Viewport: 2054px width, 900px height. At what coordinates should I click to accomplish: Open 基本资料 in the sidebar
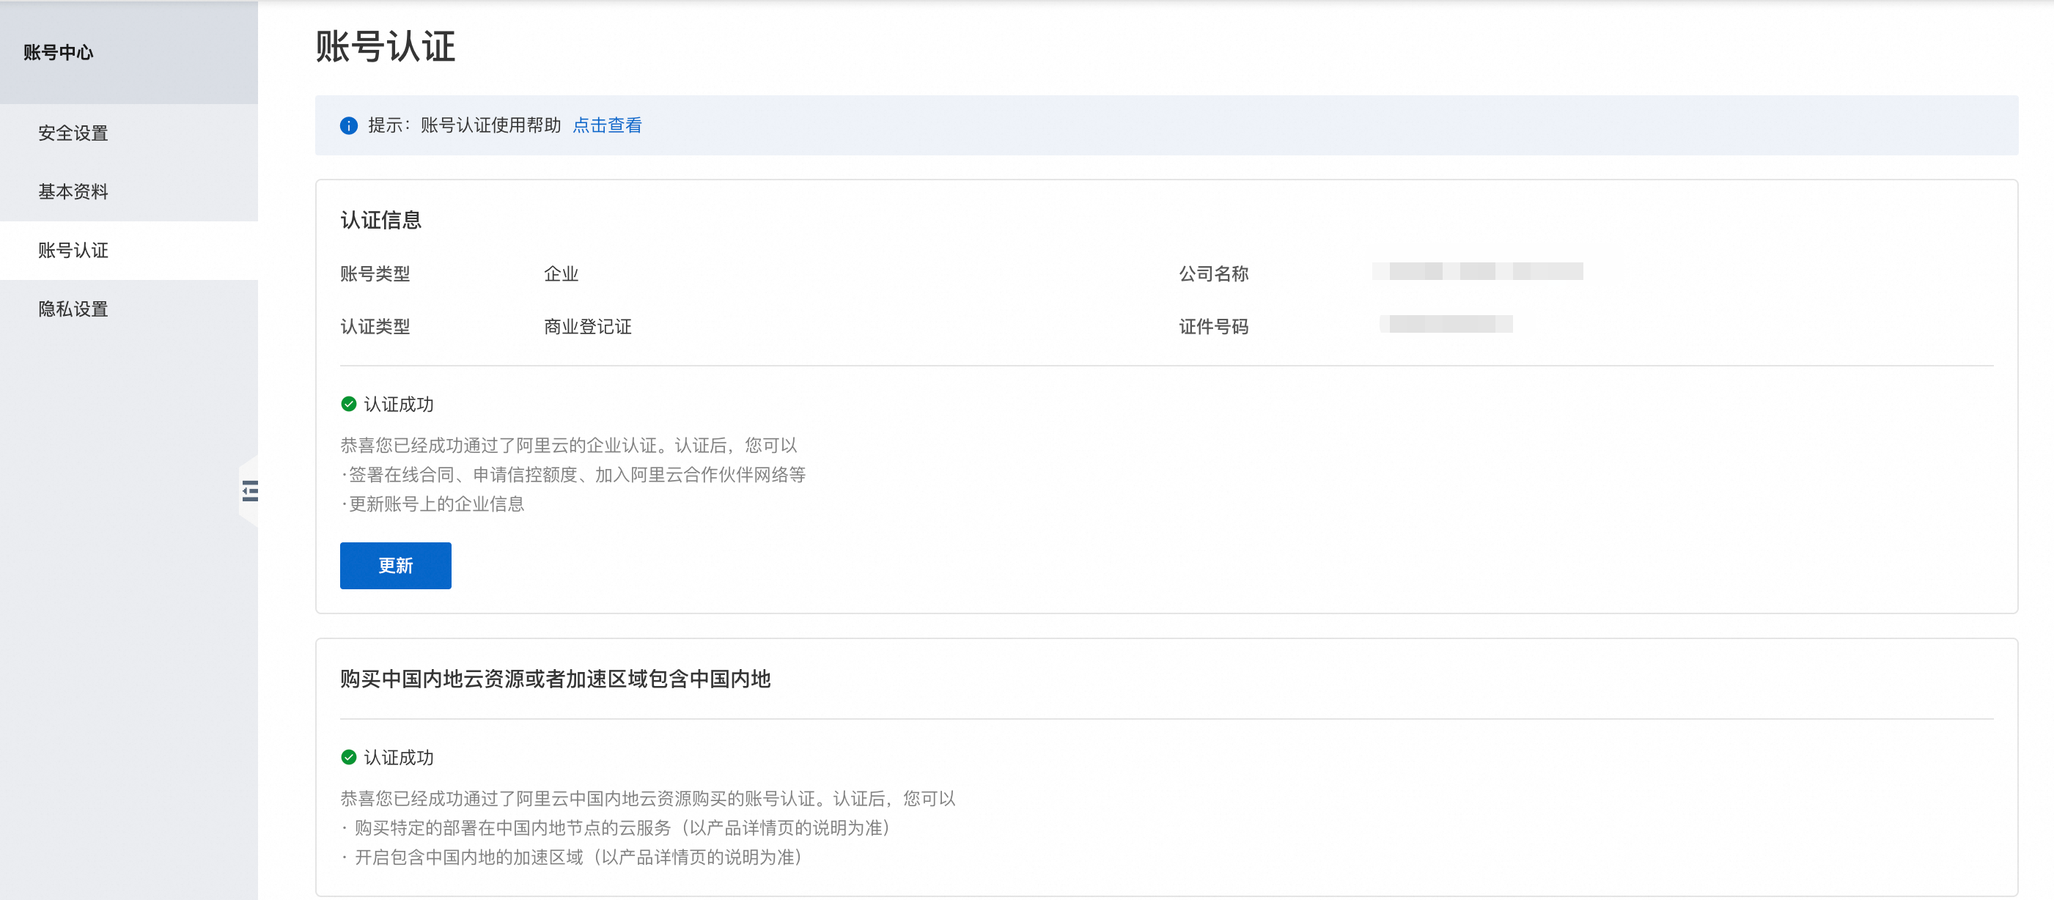tap(73, 191)
